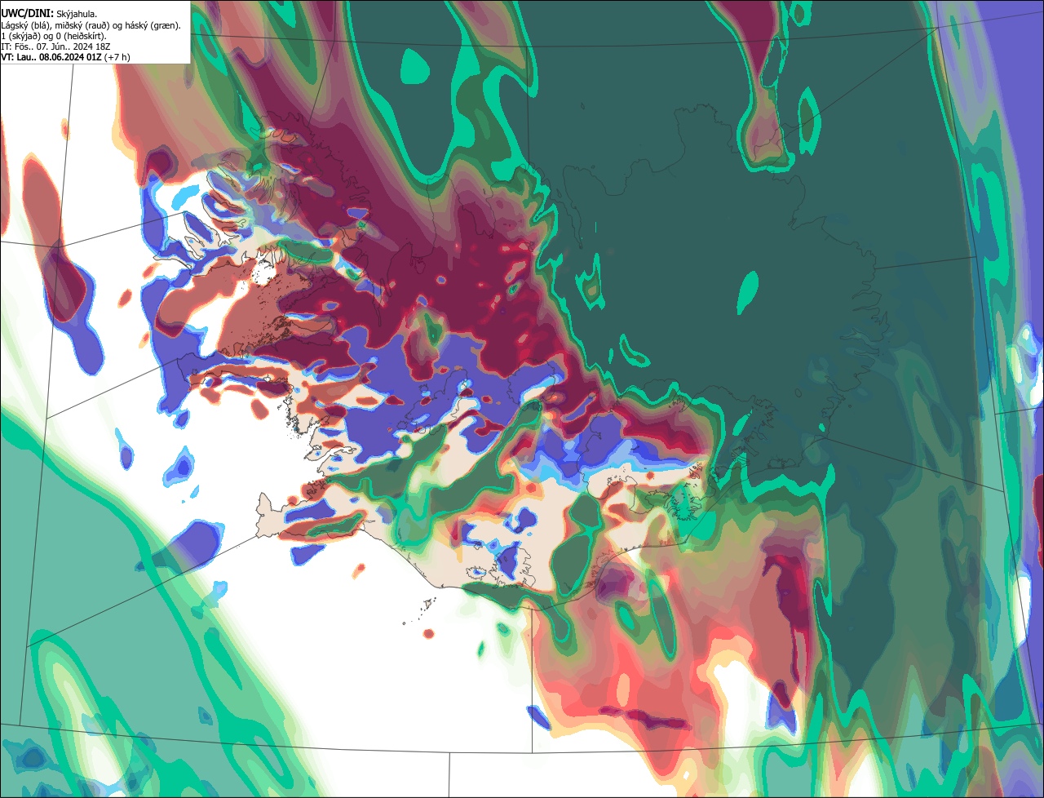Click the line "1 (skýjað) og 0 (heiðskírt)."
This screenshot has height=798, width=1044.
[55, 36]
